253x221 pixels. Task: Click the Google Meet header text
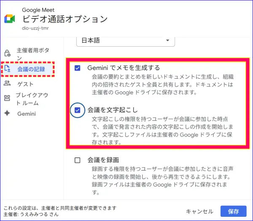(38, 10)
